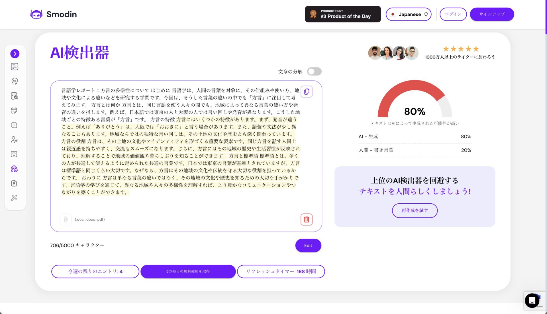The height and width of the screenshot is (314, 547).
Task: Select the magic wand tool at sidebar bottom
Action: pos(15,198)
